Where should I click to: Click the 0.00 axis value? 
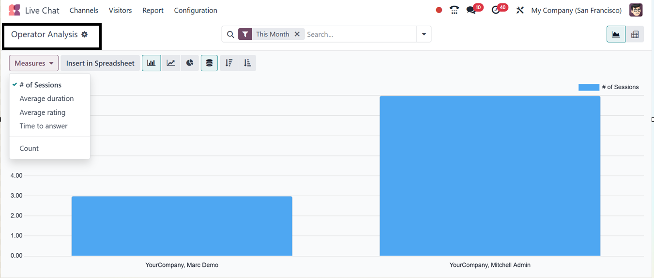coord(16,256)
